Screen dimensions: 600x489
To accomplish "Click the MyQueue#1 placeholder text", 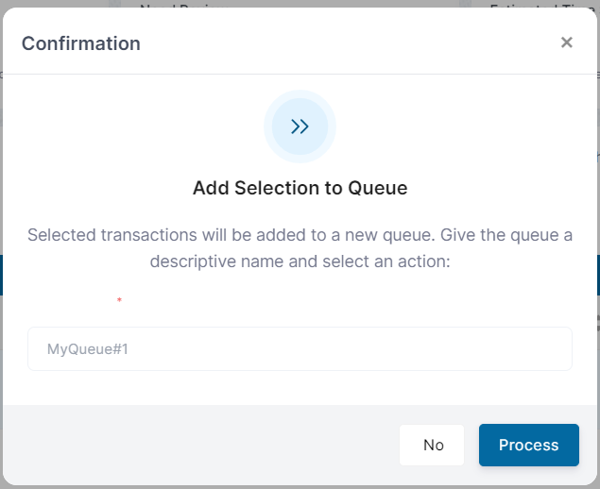I will 88,349.
